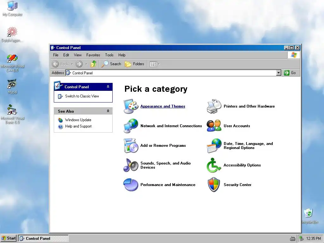Screen dimensions: 324x243
Task: Click the Windows Update icon in See Also
Action: click(60, 120)
